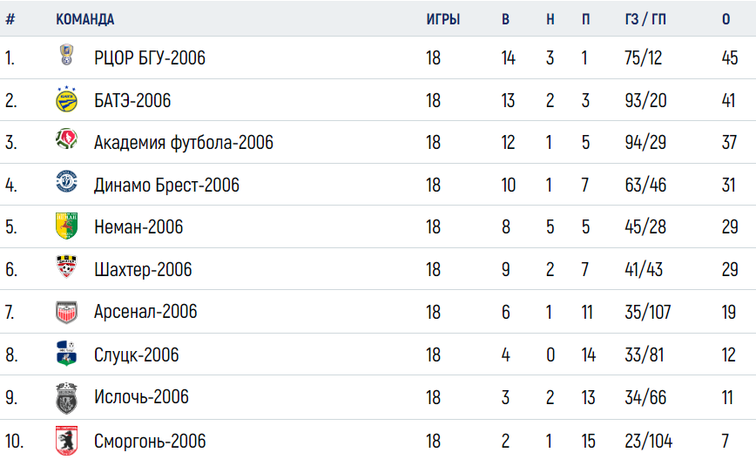This screenshot has height=459, width=756.
Task: Click the КОМАНДА column header
Action: click(x=84, y=19)
